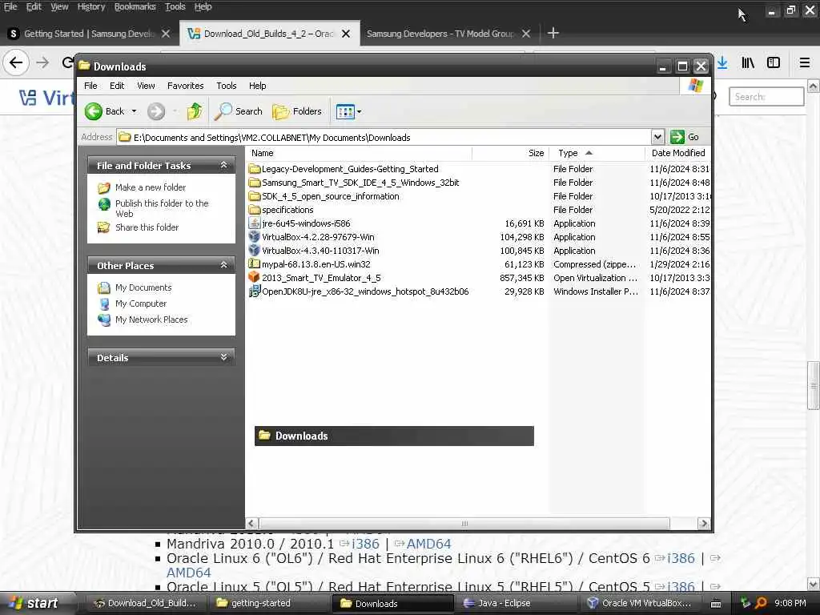820x615 pixels.
Task: Click Share this folder
Action: click(147, 227)
